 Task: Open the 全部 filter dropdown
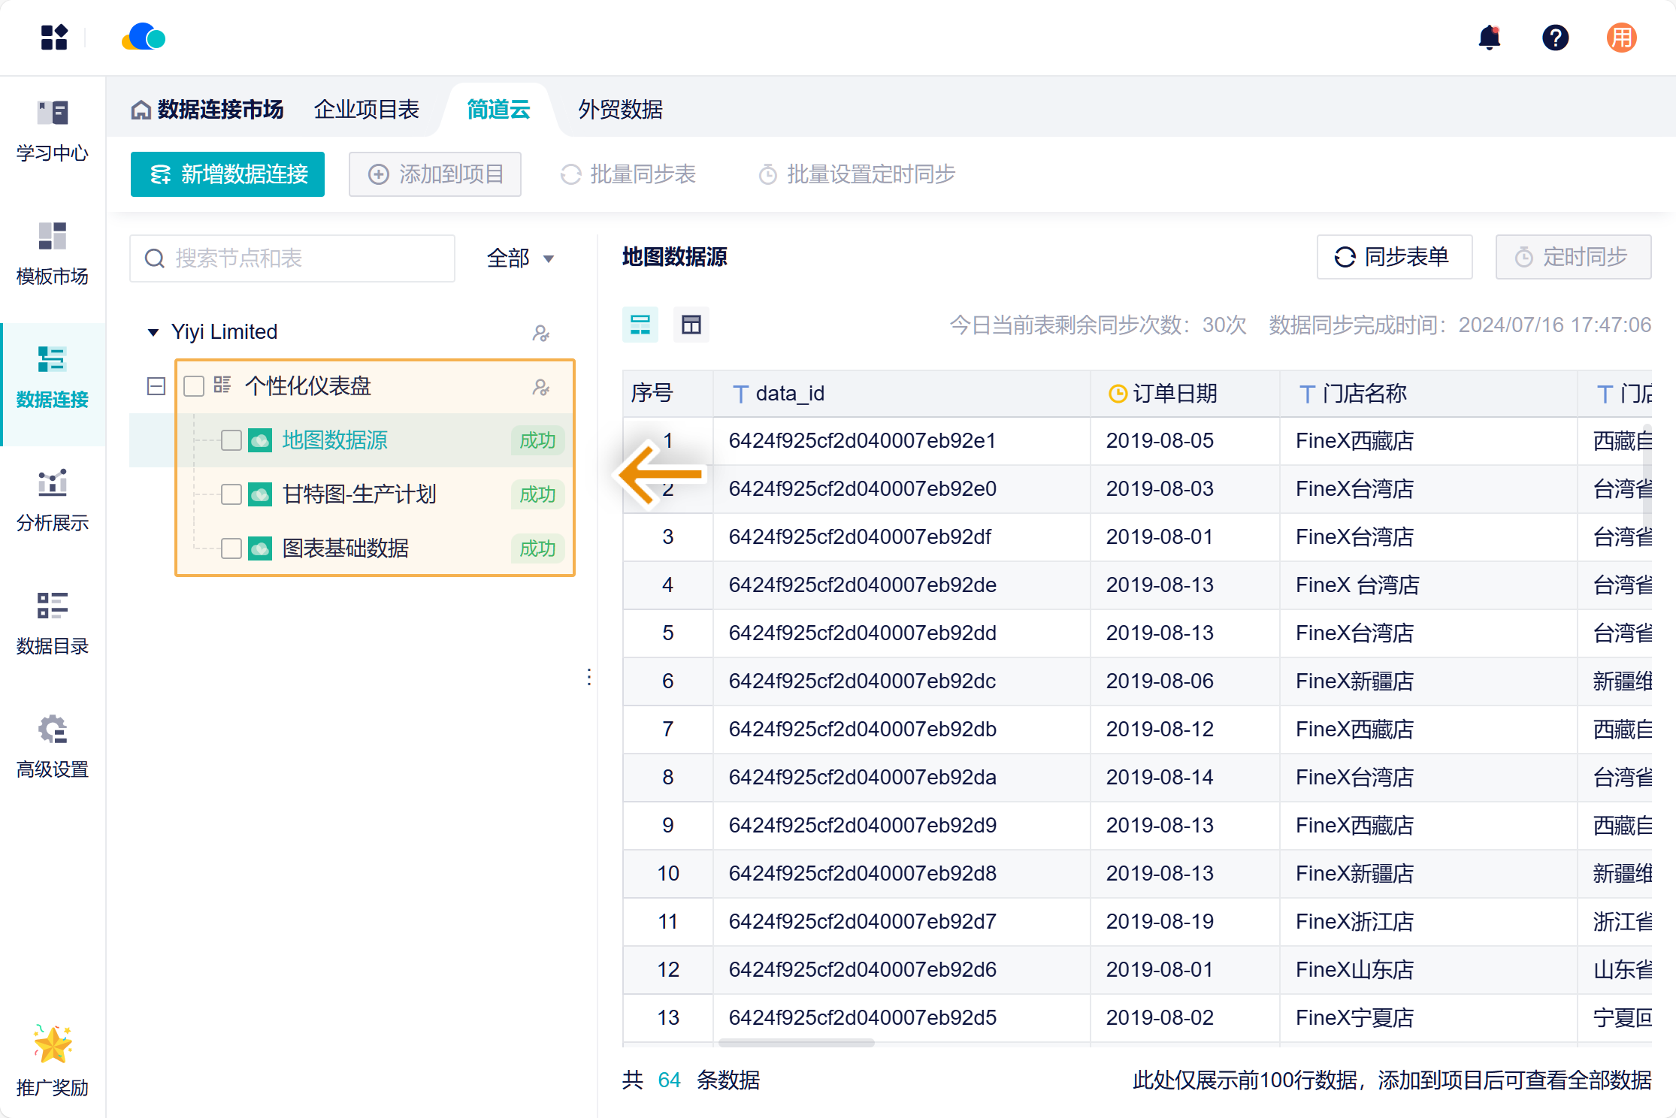point(520,258)
